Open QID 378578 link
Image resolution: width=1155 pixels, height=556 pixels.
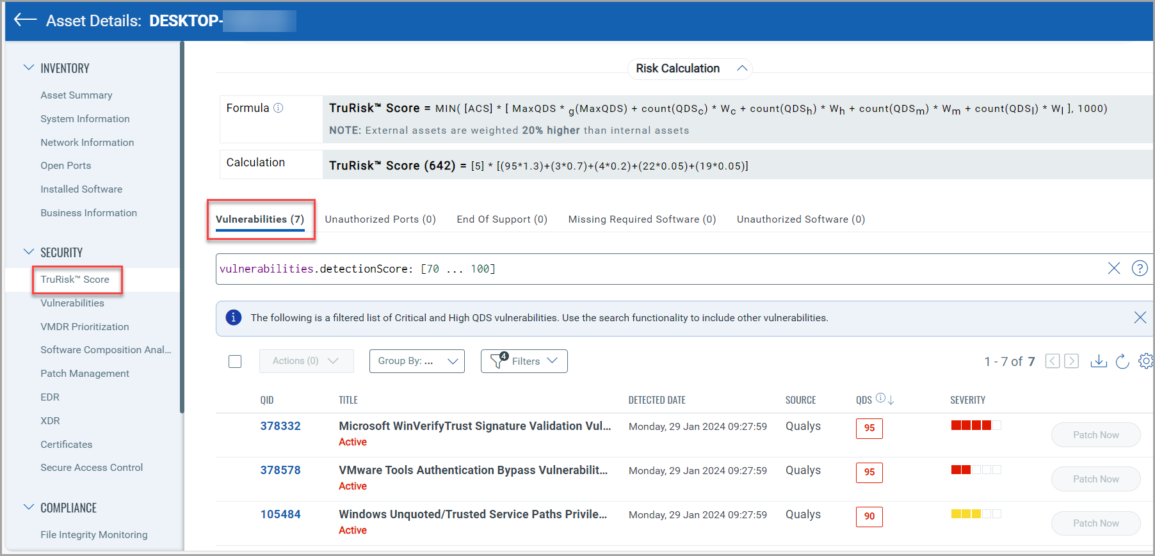click(x=280, y=470)
